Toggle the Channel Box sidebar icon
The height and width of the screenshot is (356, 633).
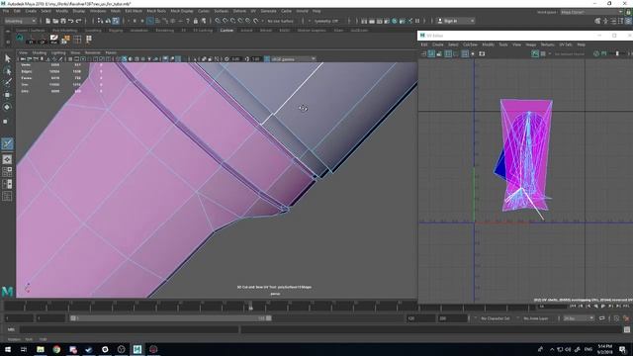click(628, 21)
